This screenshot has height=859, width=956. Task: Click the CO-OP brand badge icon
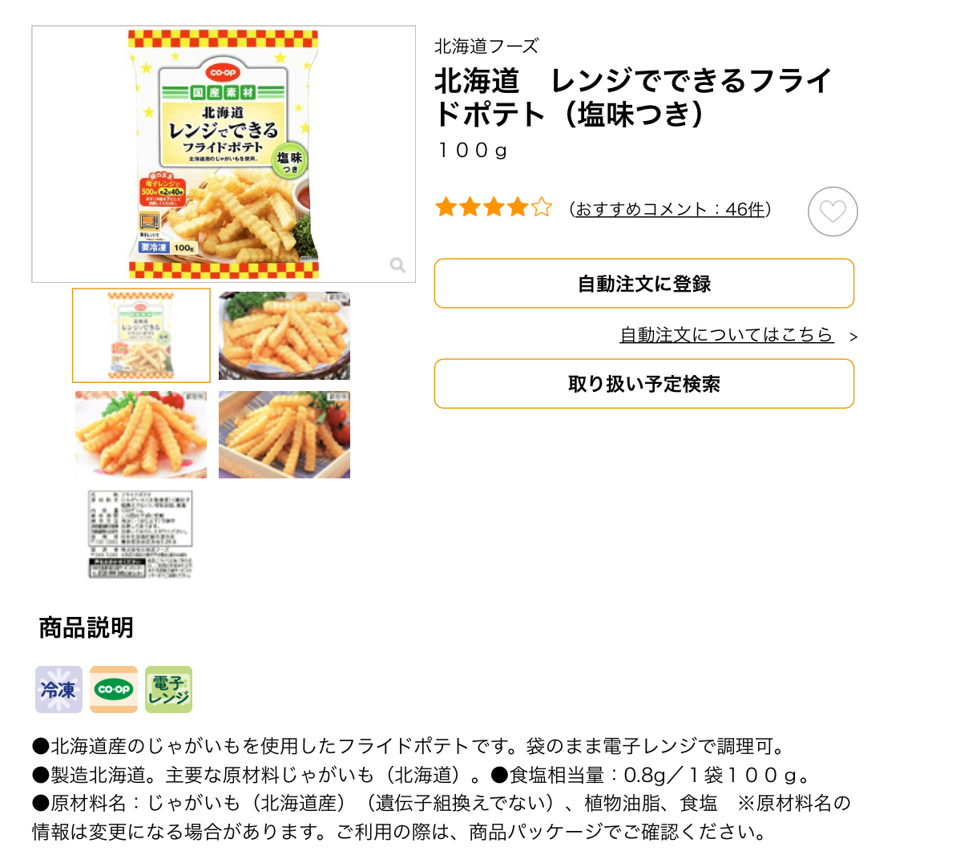pos(114,689)
